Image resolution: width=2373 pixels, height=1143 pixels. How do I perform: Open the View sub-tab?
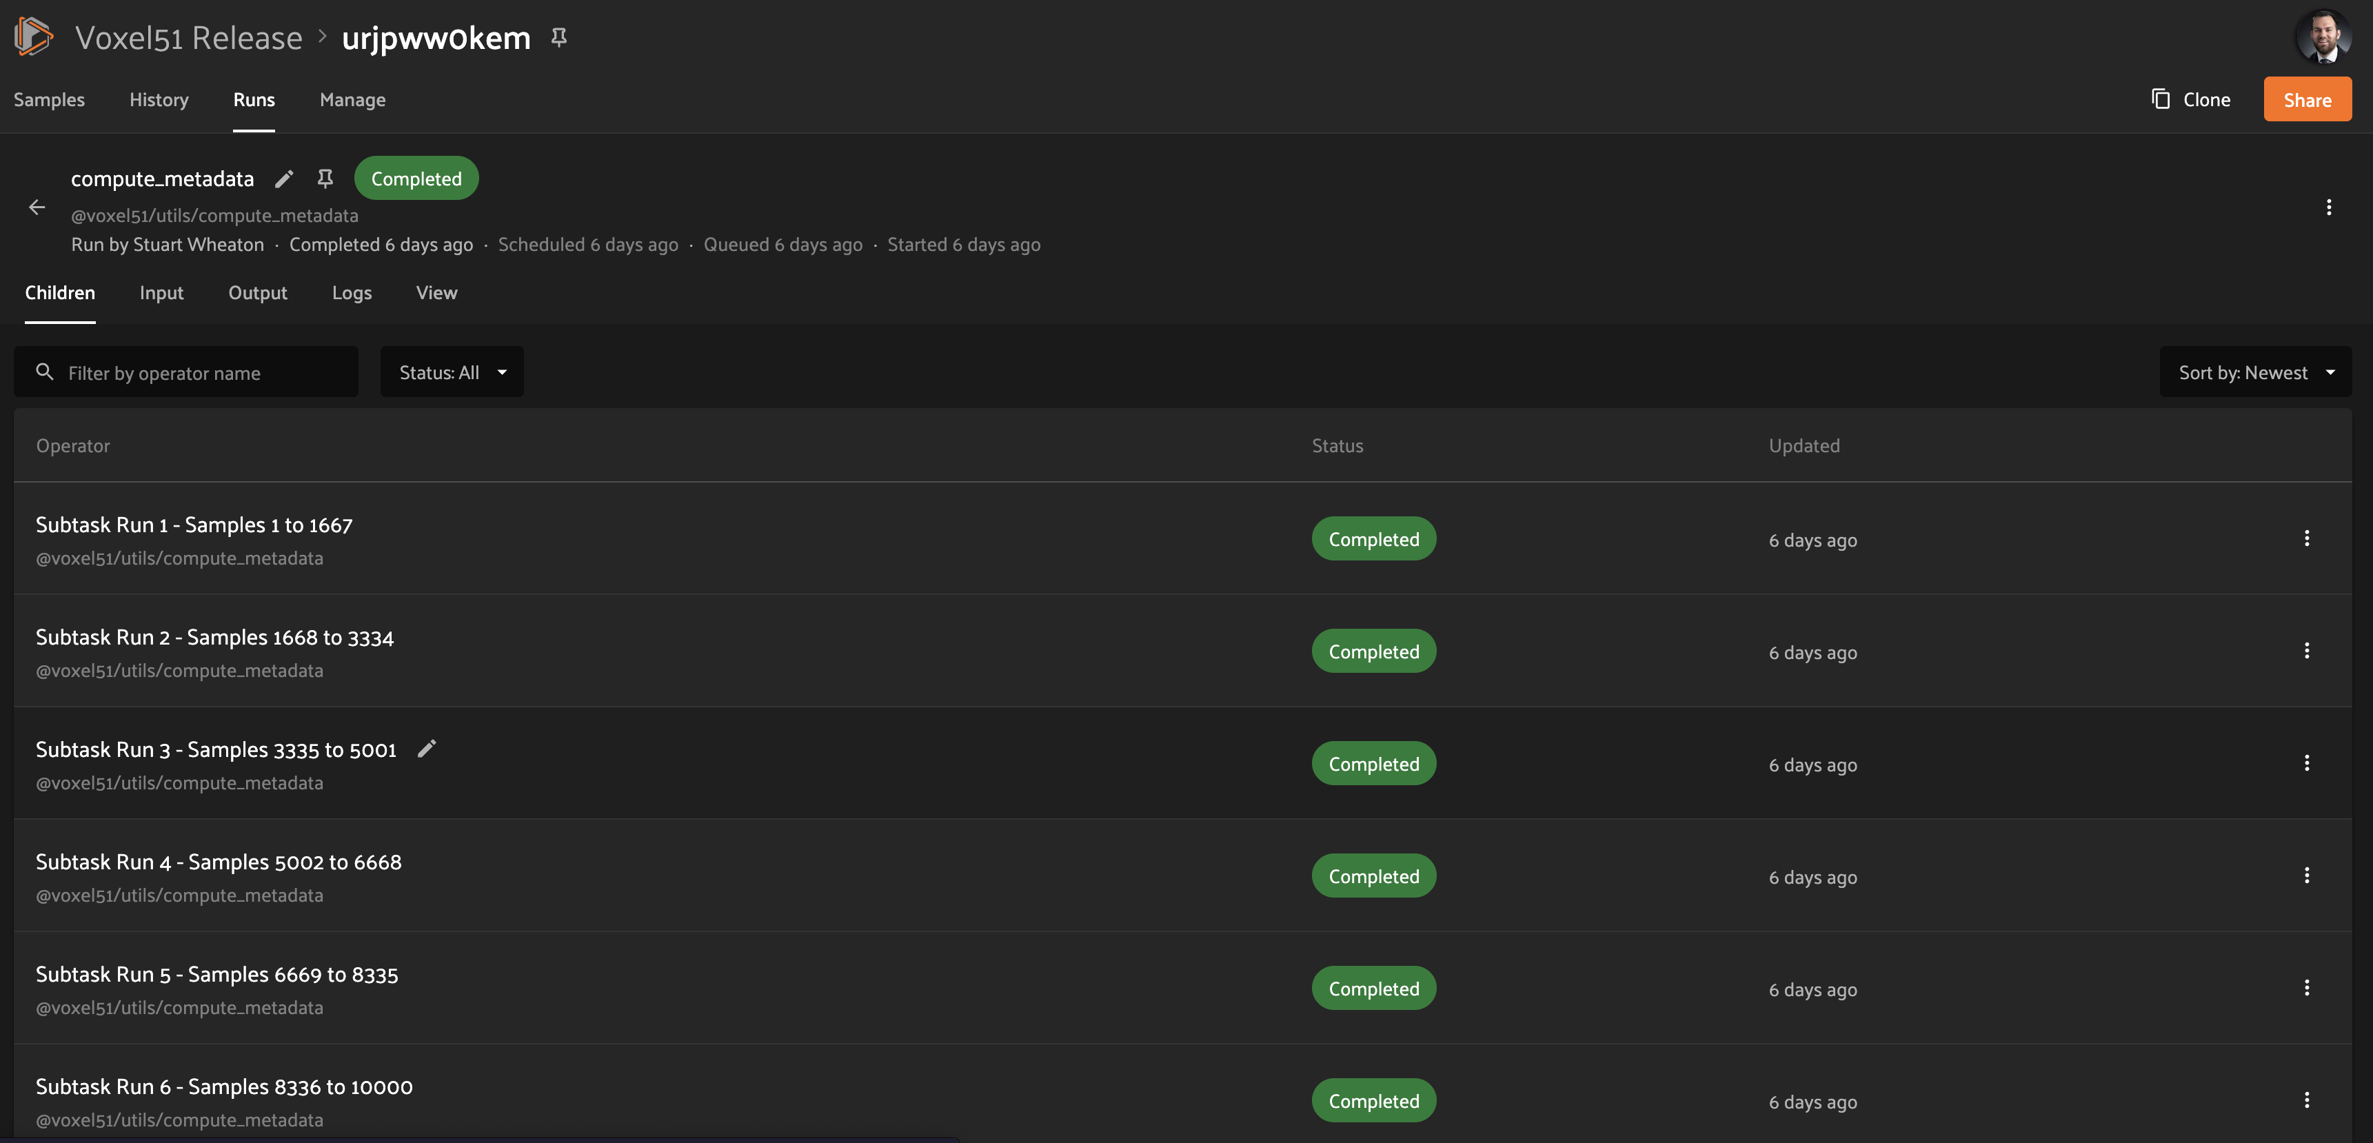[x=436, y=293]
